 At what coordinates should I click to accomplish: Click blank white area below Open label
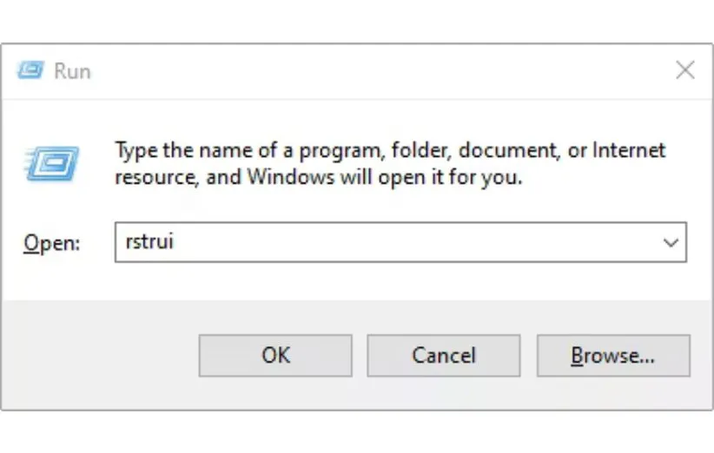coord(52,279)
